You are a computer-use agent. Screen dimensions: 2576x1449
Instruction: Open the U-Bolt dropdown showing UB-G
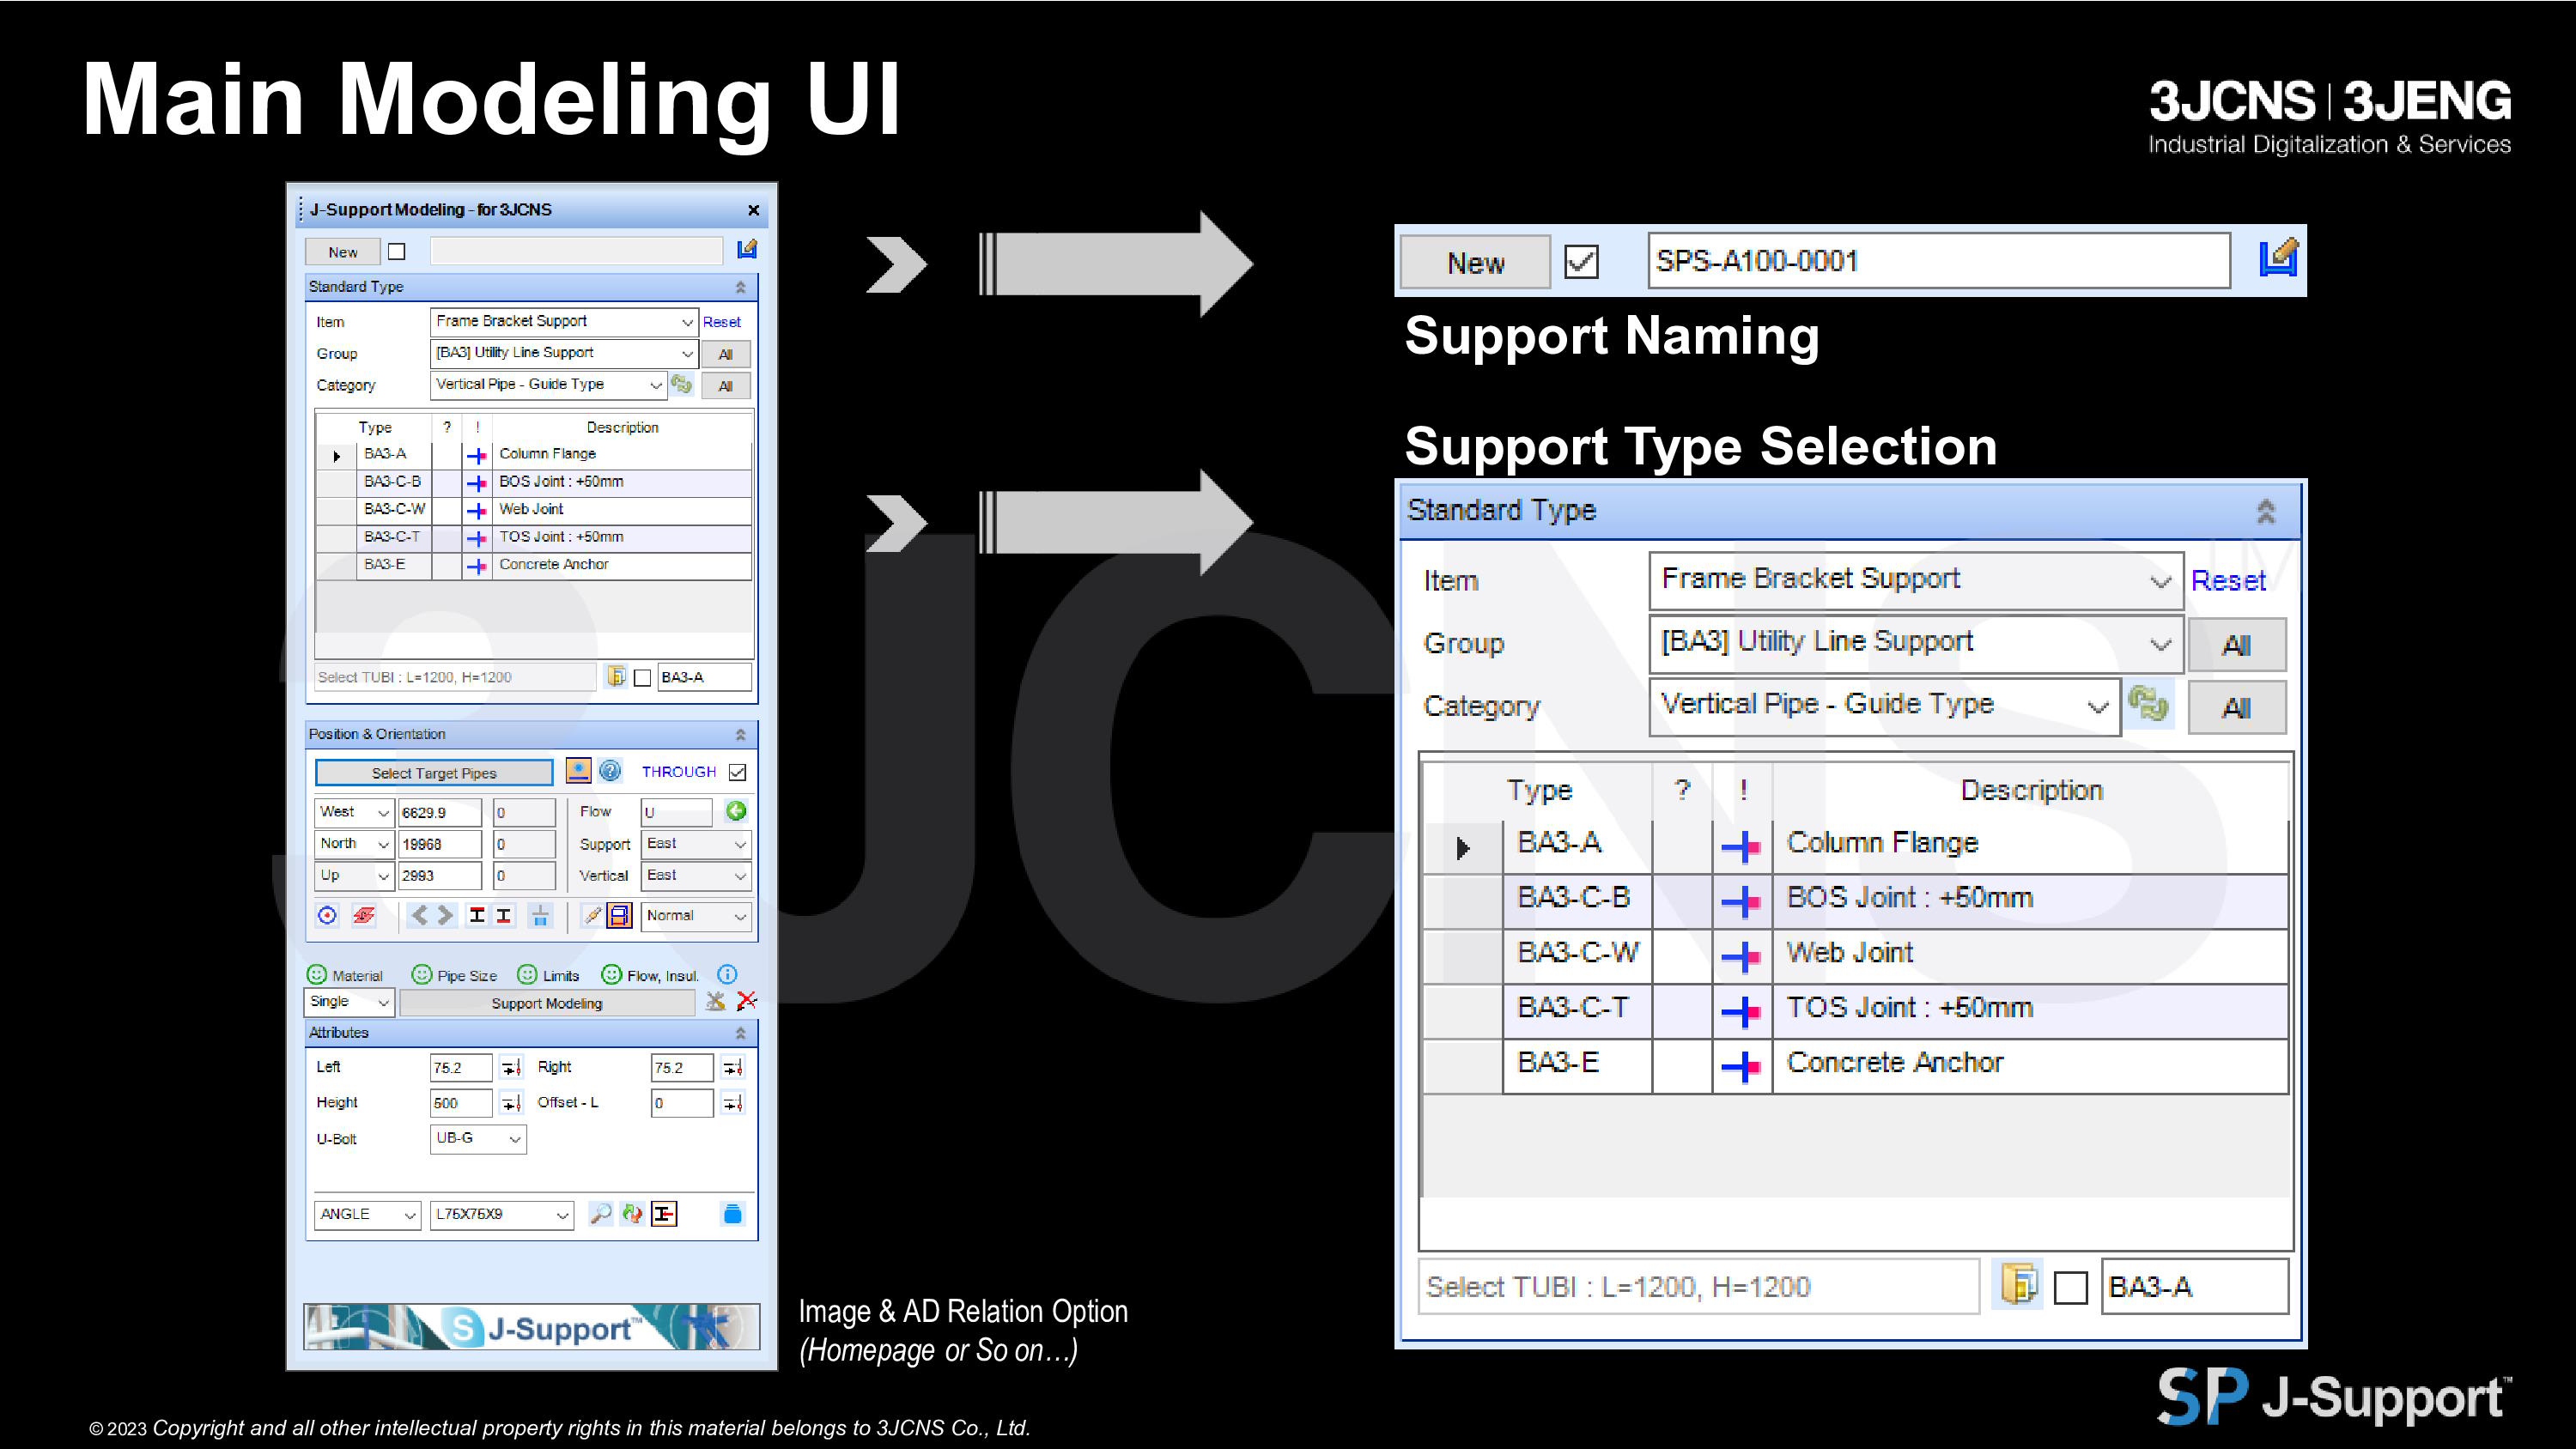pos(478,1139)
